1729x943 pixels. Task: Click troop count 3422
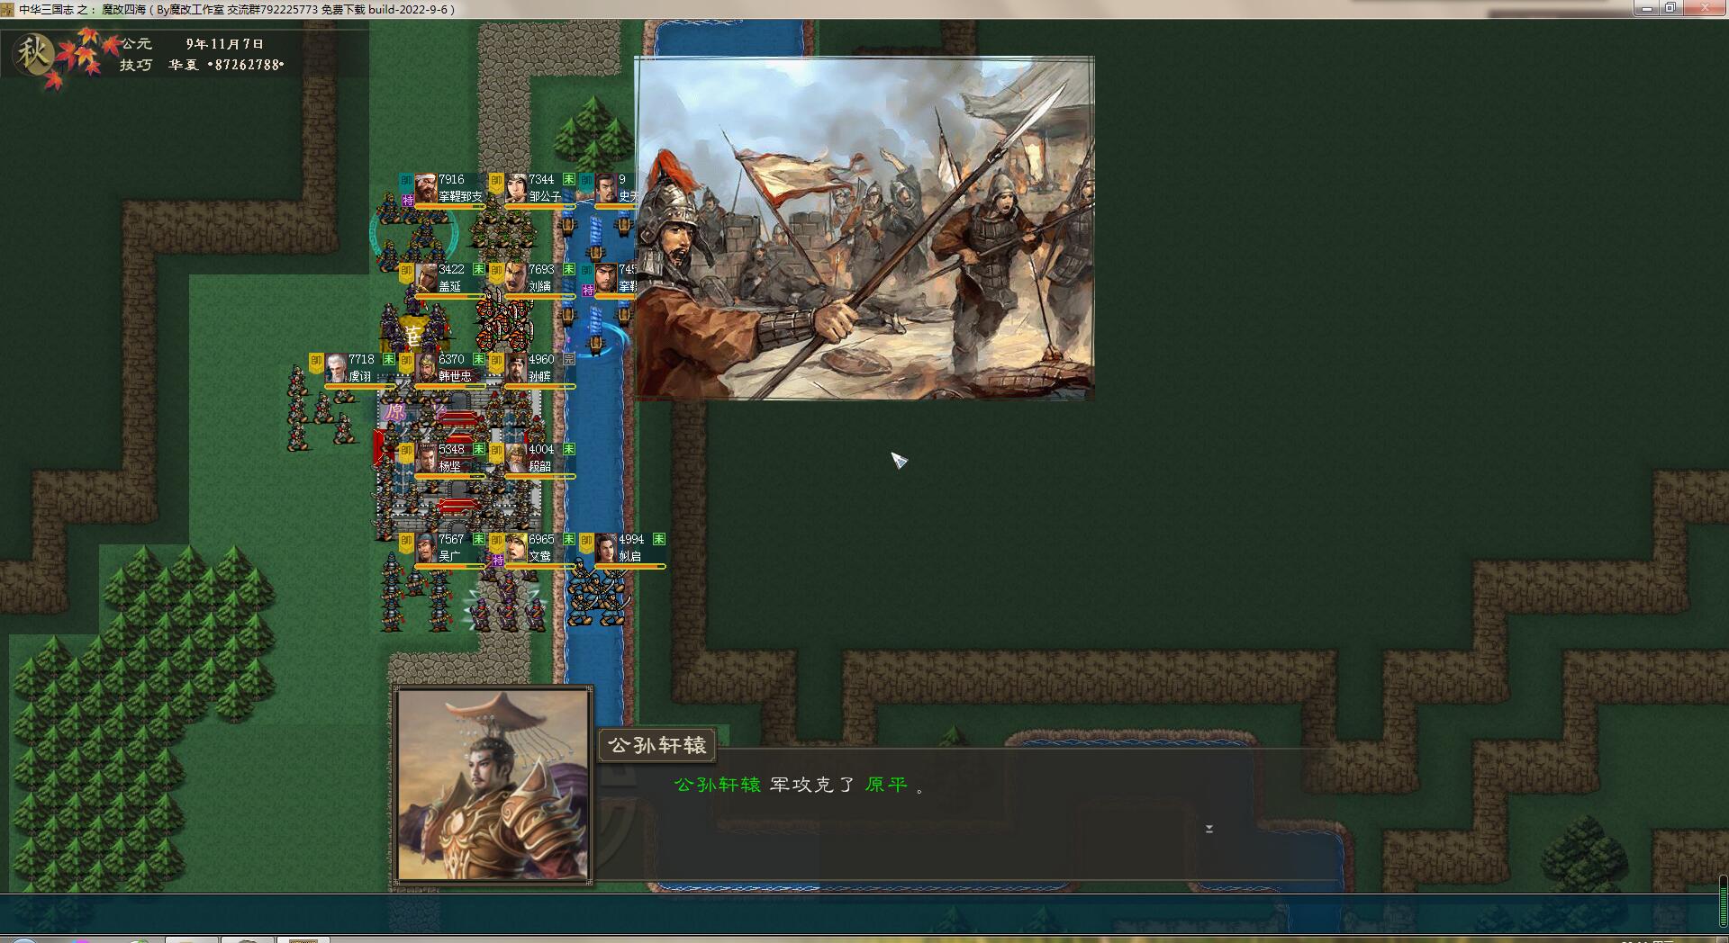click(451, 269)
